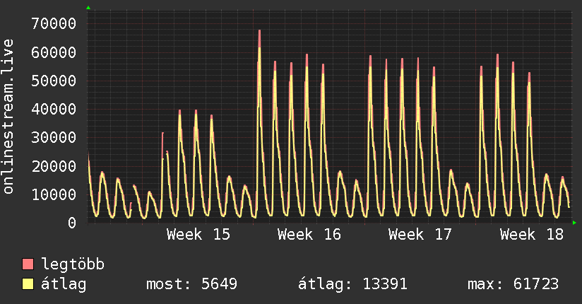Click the green arrow at the x-axis end
This screenshot has height=304, width=582.
coord(574,223)
